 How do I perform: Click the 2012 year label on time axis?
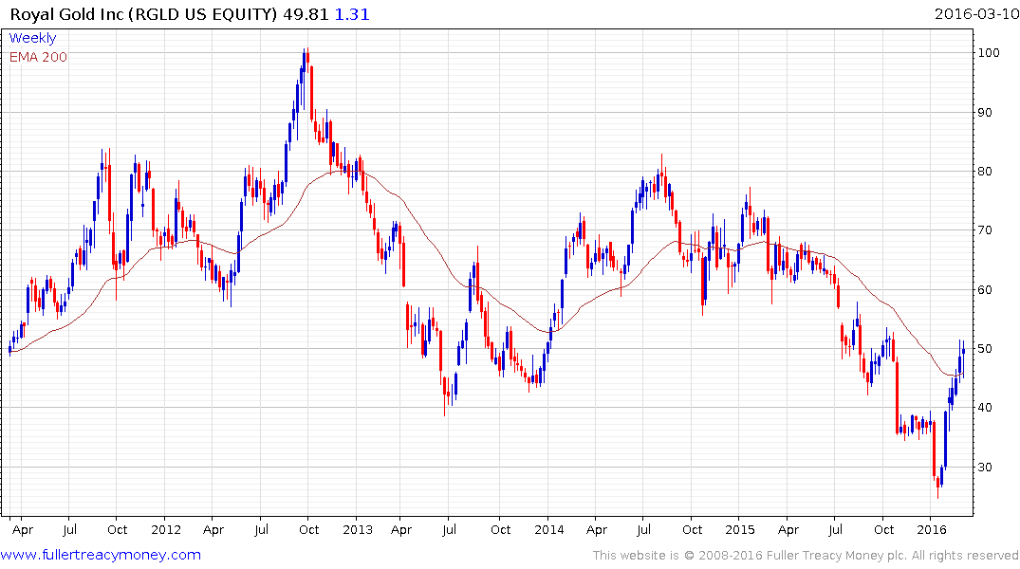click(166, 529)
